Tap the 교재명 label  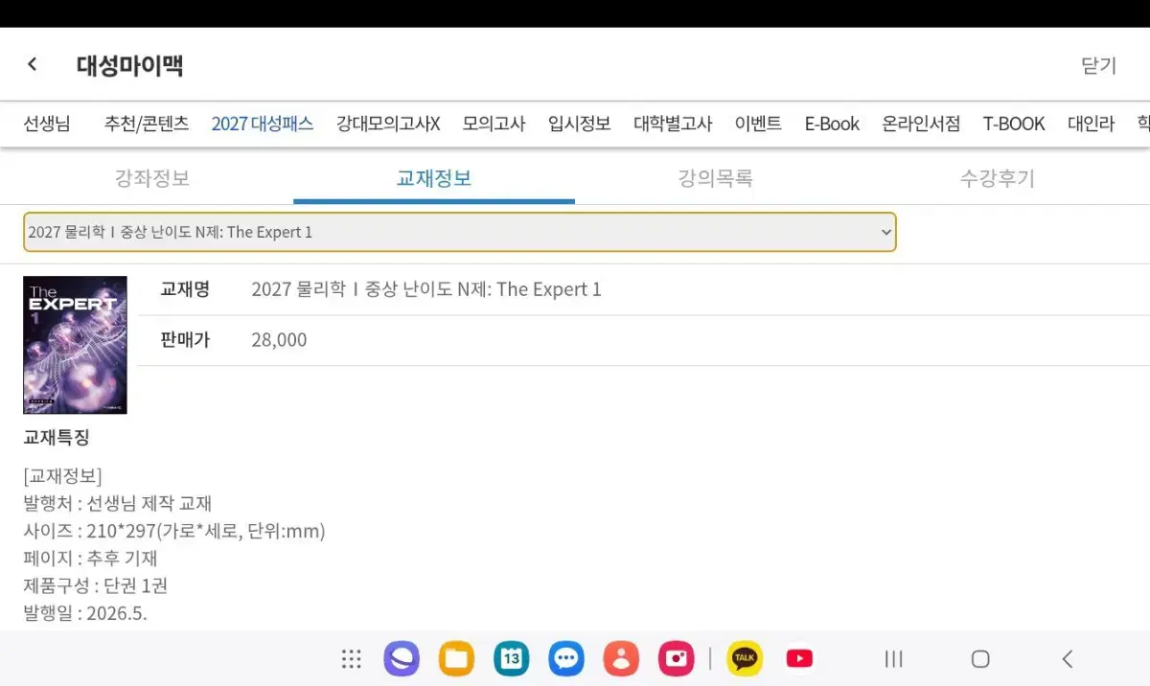tap(185, 289)
